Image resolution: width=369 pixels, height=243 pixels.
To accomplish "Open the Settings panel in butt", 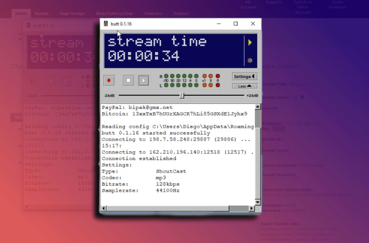I will (x=245, y=77).
